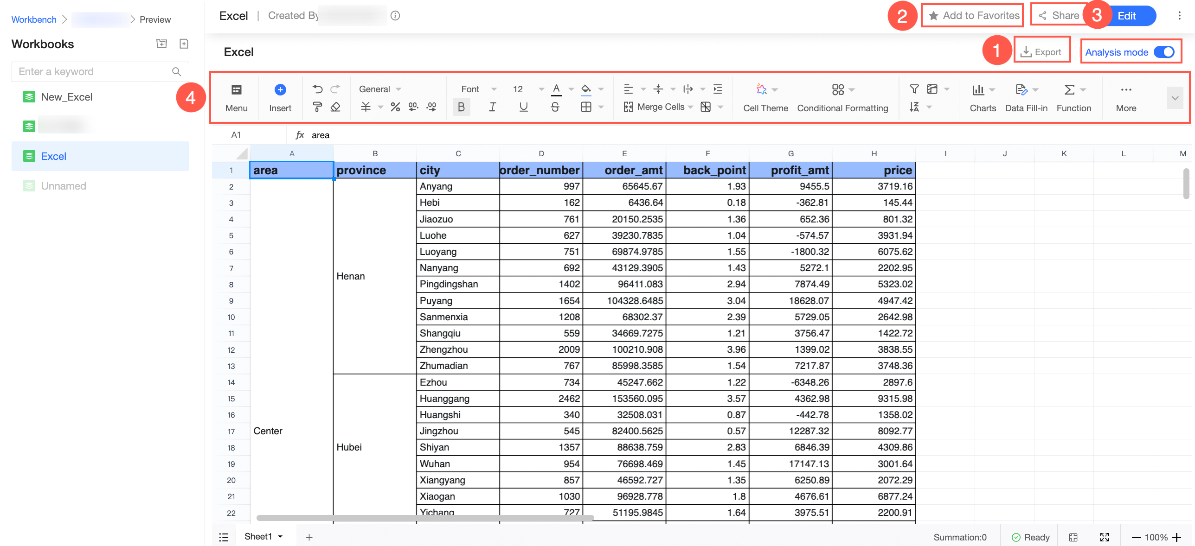The height and width of the screenshot is (546, 1195).
Task: Apply percent number format
Action: [395, 107]
